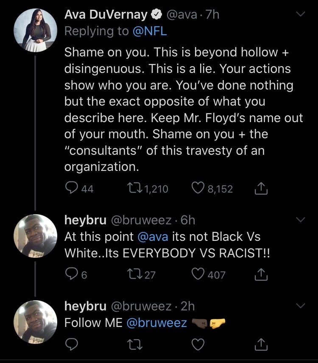This screenshot has width=318, height=363.
Task: Tap the @ava mention in heybru's reply
Action: (153, 236)
